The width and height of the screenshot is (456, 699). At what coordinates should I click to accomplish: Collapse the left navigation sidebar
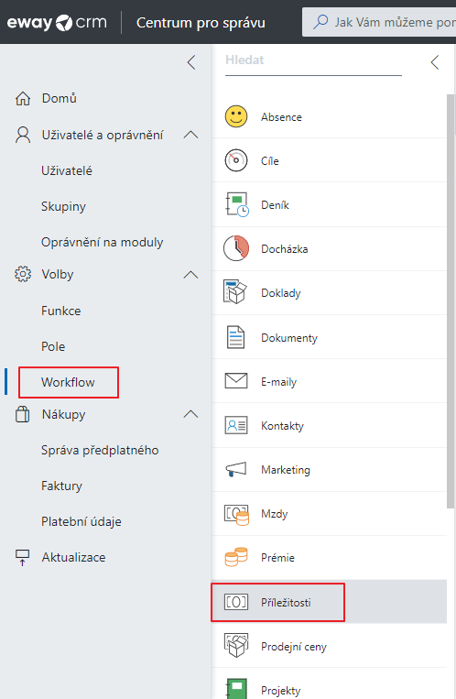(x=191, y=62)
